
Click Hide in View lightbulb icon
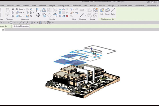coord(72,9)
